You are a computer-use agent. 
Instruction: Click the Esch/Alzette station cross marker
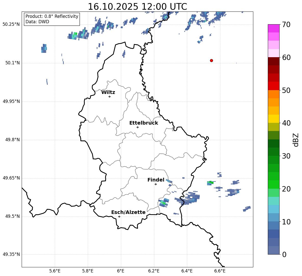[x=119, y=217]
